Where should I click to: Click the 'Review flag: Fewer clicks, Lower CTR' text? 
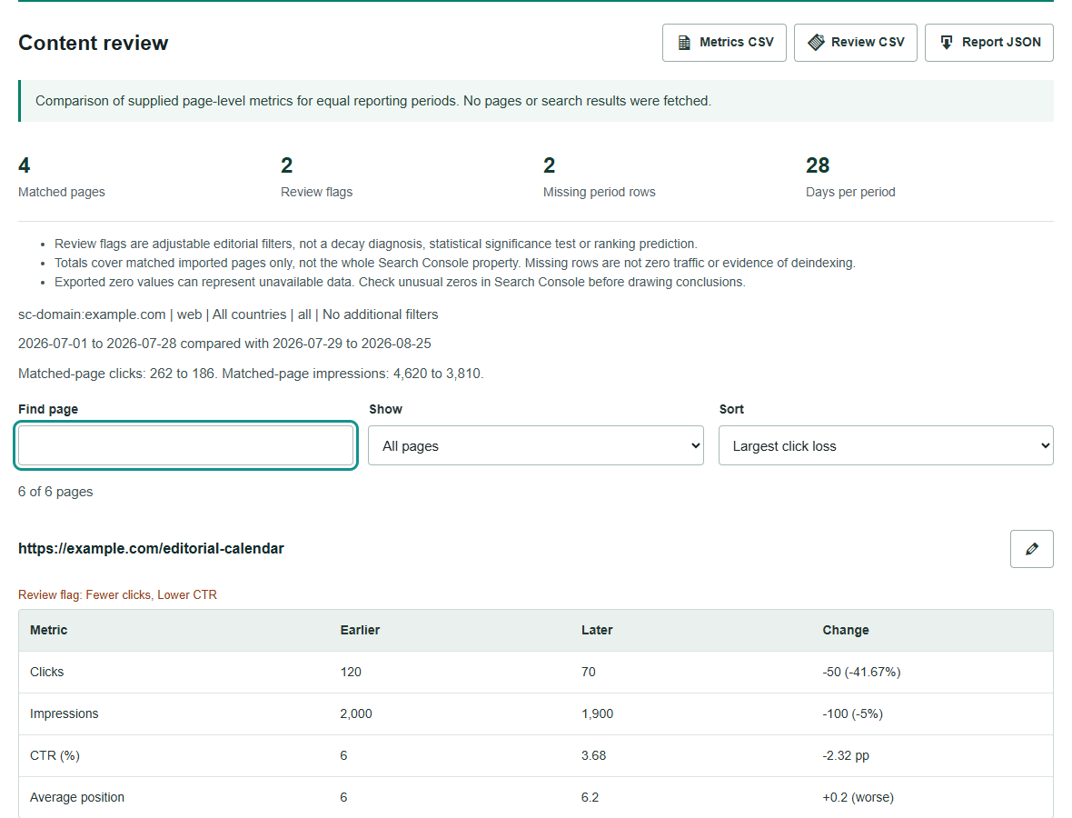pos(117,595)
